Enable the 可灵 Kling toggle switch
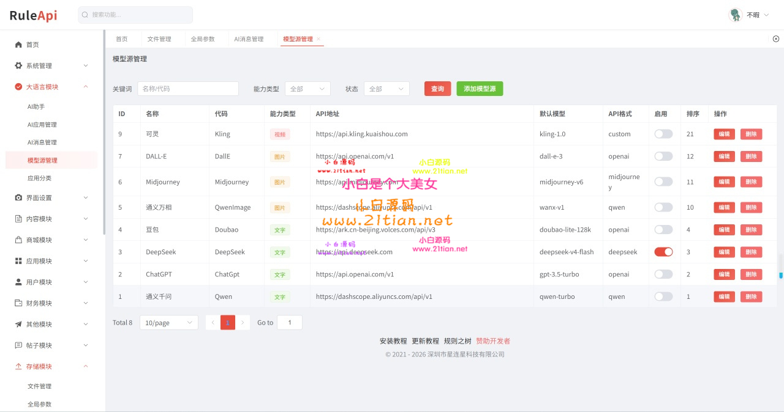 pos(663,134)
